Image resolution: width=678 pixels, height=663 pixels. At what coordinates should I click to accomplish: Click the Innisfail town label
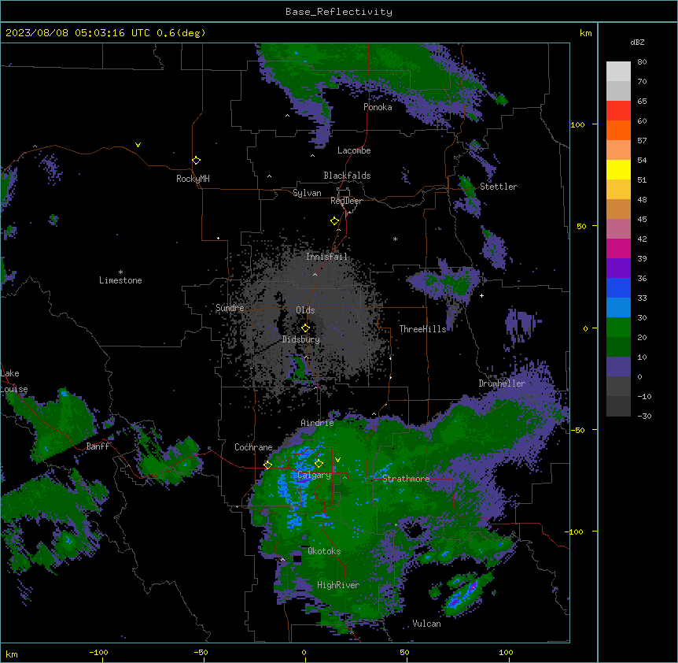point(327,257)
